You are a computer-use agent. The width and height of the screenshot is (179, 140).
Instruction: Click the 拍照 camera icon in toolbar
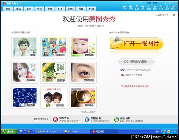[x=173, y=8]
